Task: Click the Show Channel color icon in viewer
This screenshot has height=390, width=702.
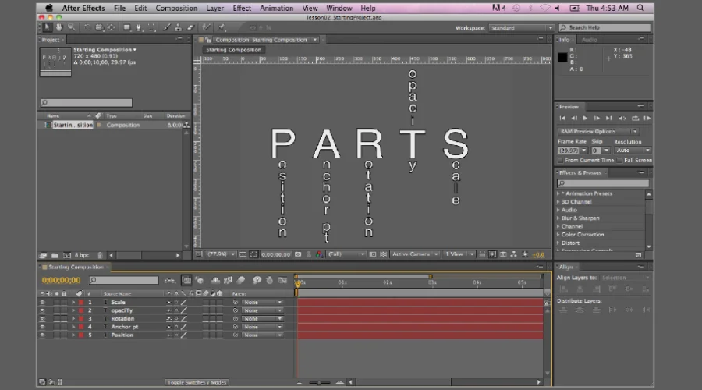Action: (319, 254)
